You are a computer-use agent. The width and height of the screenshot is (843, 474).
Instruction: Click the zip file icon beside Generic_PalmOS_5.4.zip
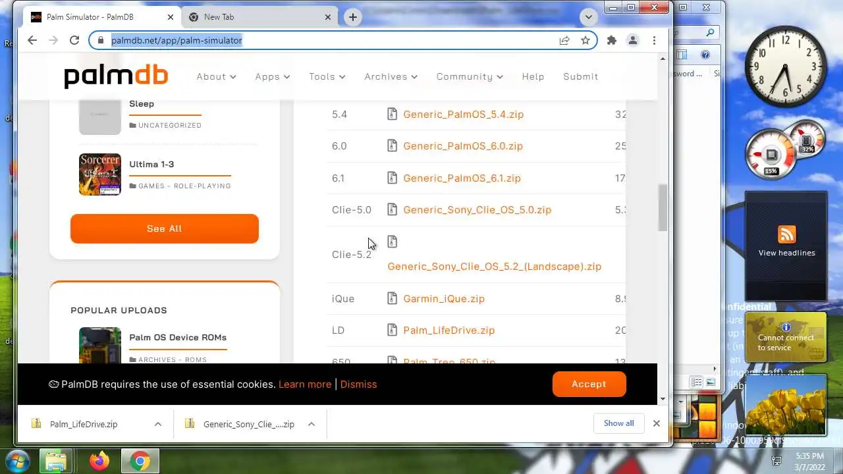pyautogui.click(x=392, y=114)
